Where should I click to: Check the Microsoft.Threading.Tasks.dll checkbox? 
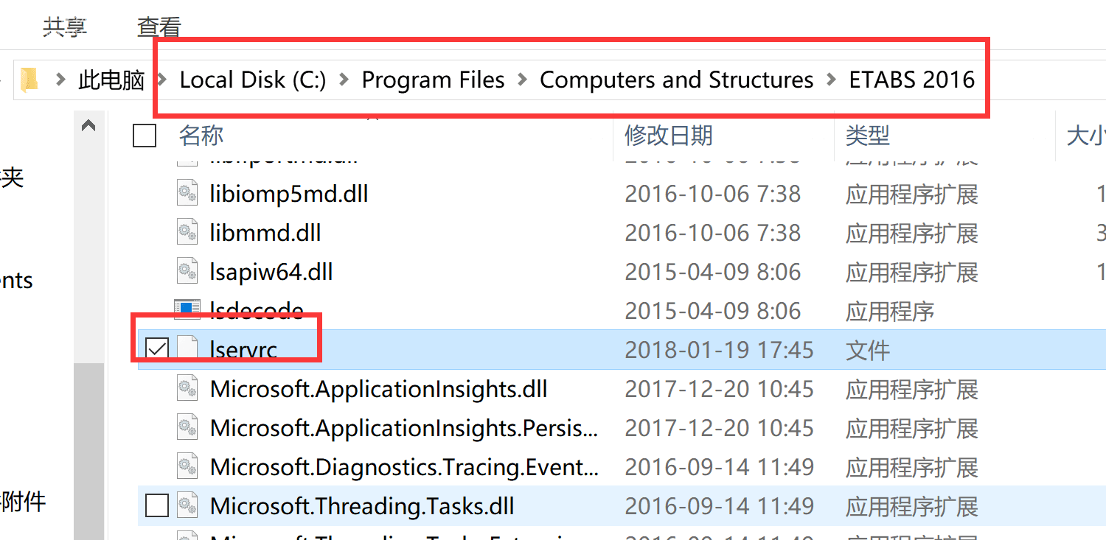click(157, 506)
